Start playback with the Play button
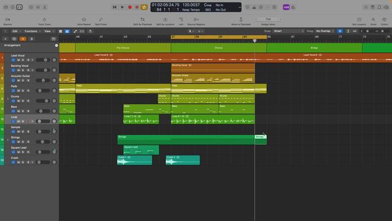The height and width of the screenshot is (221, 392). click(123, 7)
